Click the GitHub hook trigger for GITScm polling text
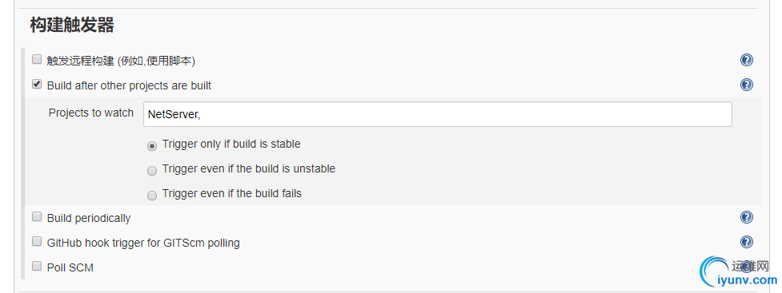This screenshot has height=293, width=782. pyautogui.click(x=143, y=244)
